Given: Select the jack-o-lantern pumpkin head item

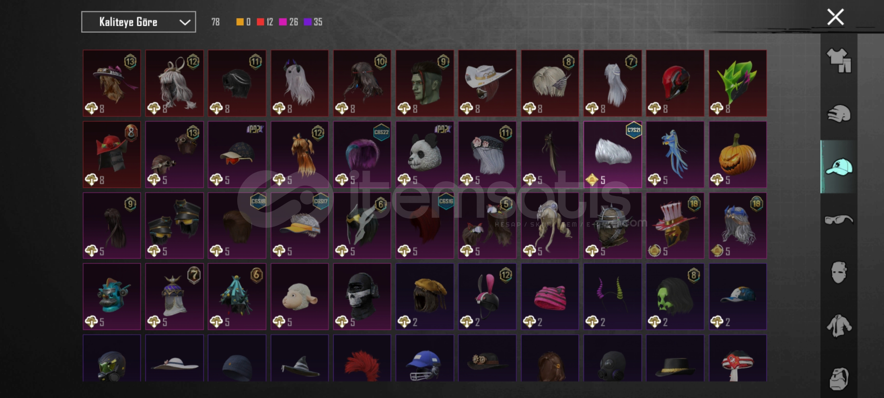Looking at the screenshot, I should (x=738, y=154).
